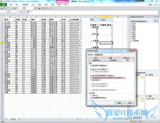160x123 pixels.
Task: Open the font name dropdown
Action: click(33, 8)
